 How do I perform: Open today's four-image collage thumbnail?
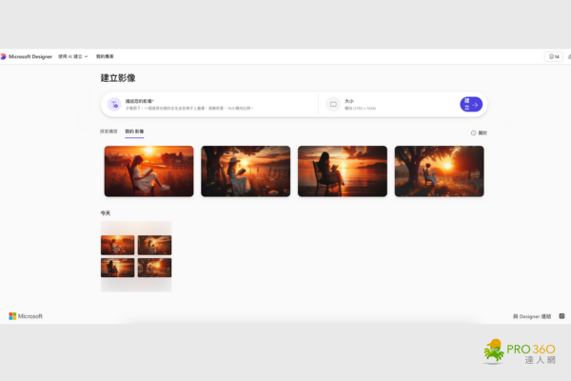(x=136, y=255)
